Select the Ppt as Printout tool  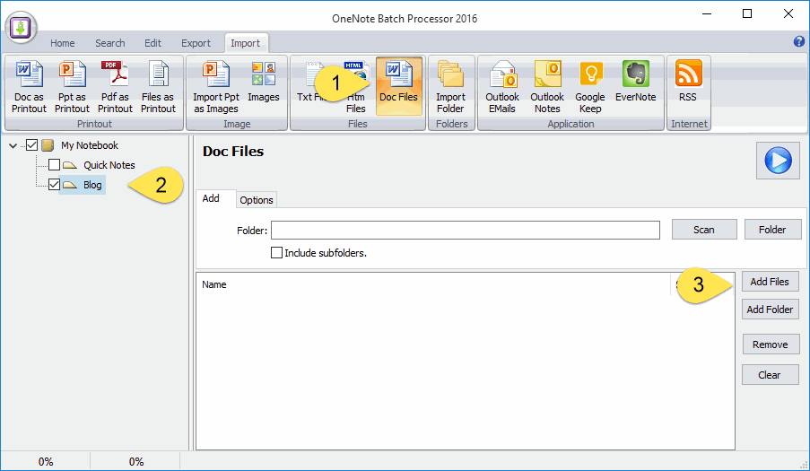coord(72,86)
